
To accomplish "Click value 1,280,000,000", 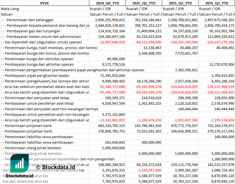I will 222,159.
